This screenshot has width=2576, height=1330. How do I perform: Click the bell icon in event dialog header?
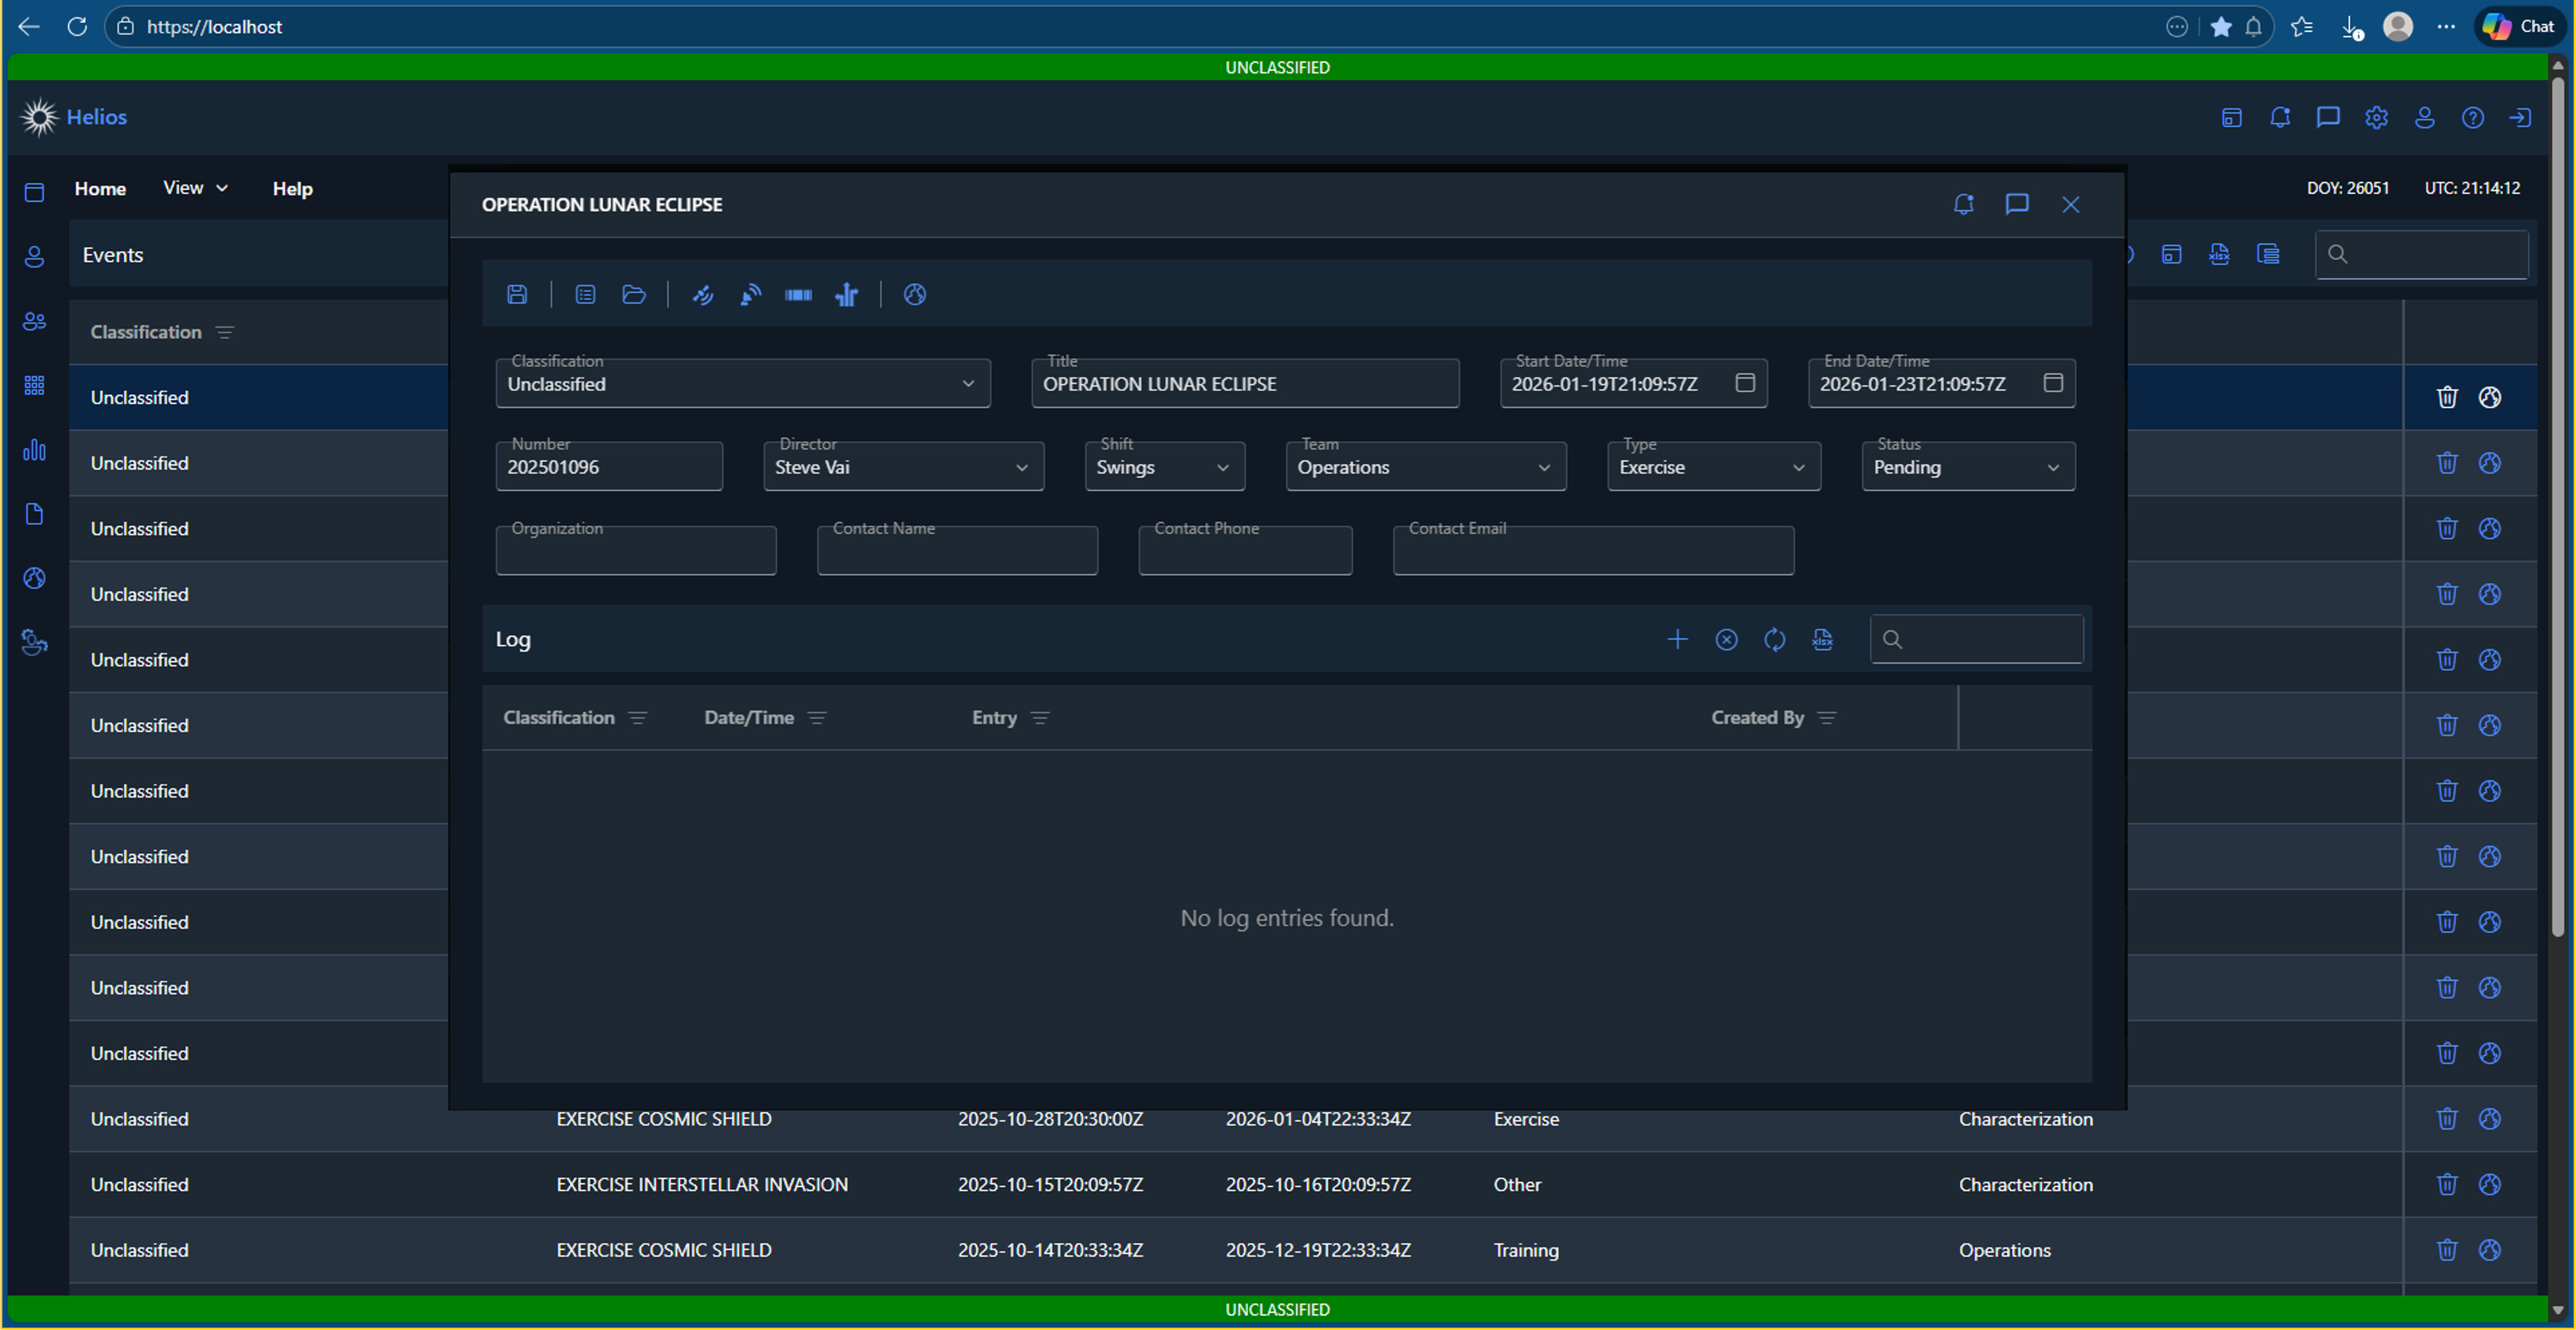[1963, 204]
